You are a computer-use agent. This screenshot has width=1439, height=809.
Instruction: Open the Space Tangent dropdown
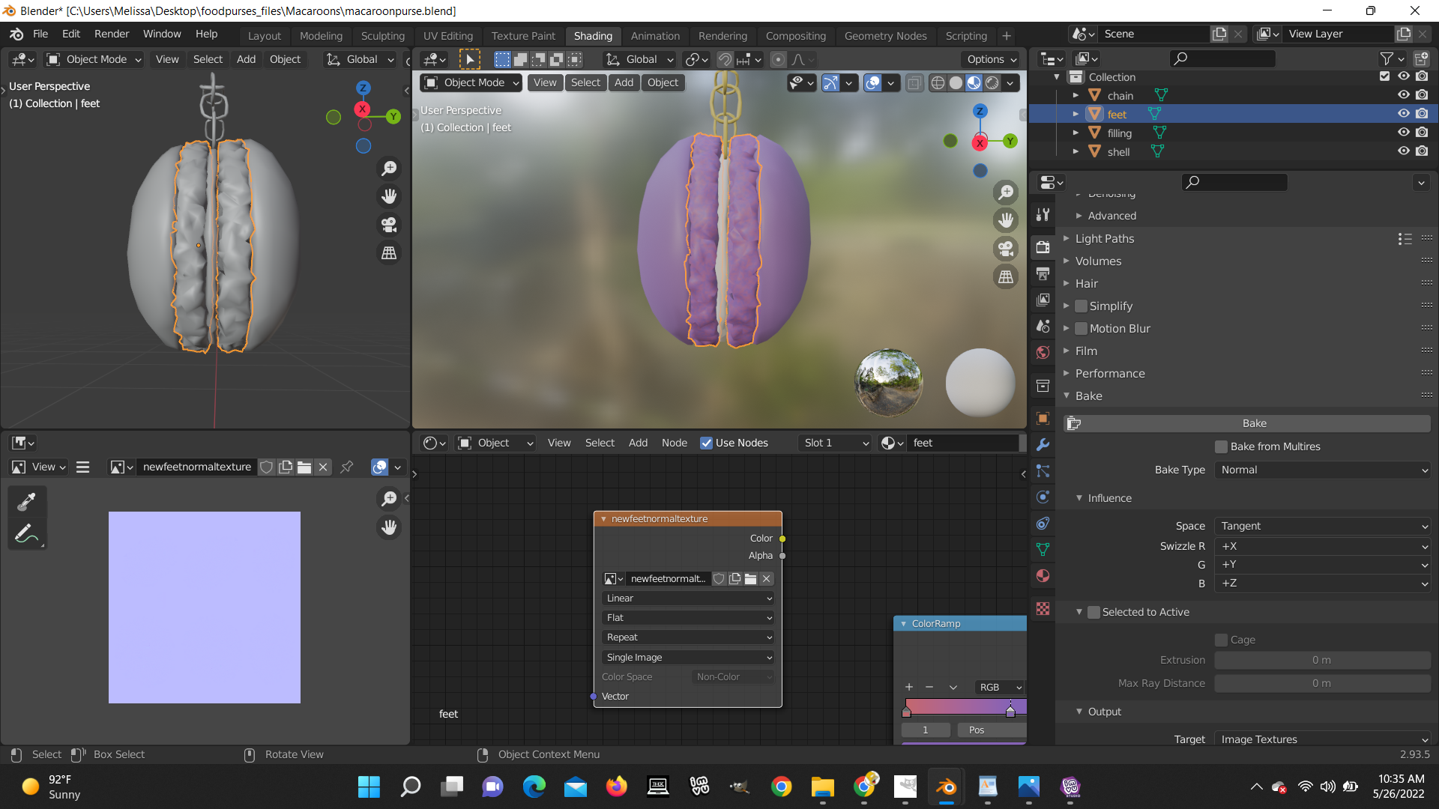(x=1323, y=526)
